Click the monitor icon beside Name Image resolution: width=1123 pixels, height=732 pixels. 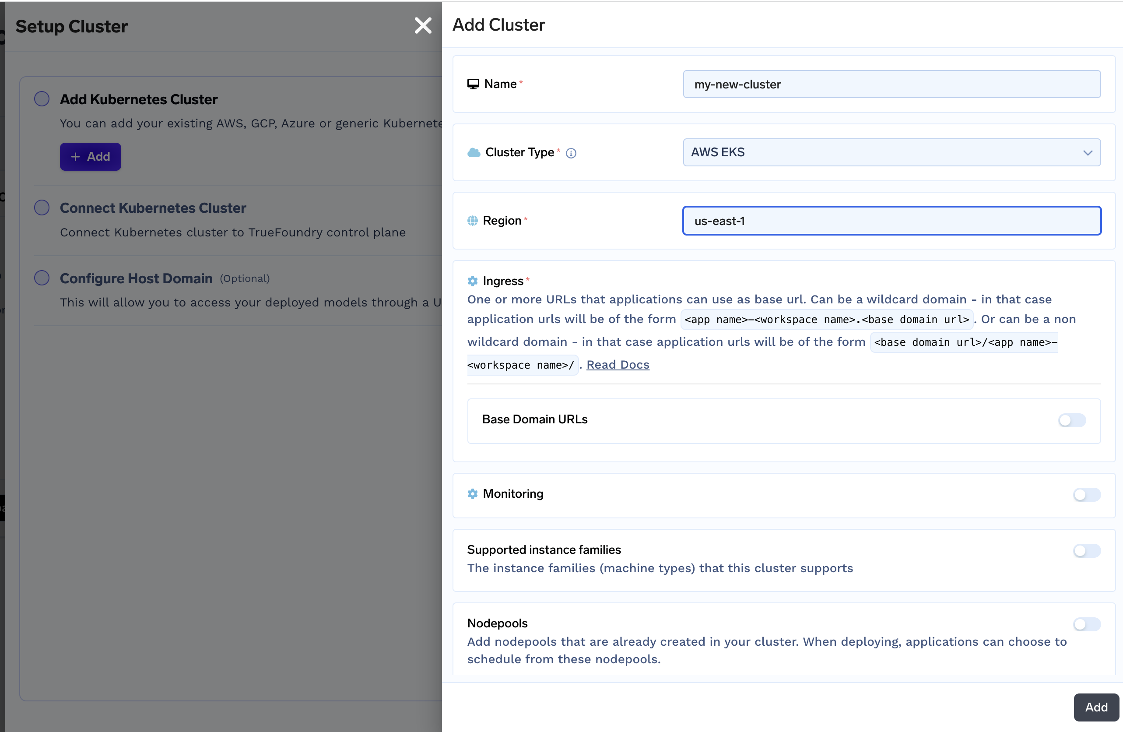[x=473, y=84]
